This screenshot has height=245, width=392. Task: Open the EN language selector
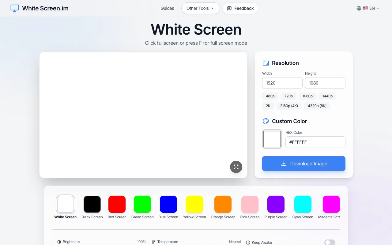(x=368, y=8)
